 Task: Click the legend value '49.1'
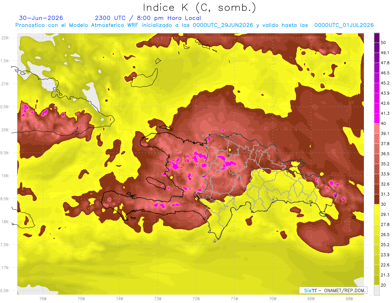[x=385, y=53]
